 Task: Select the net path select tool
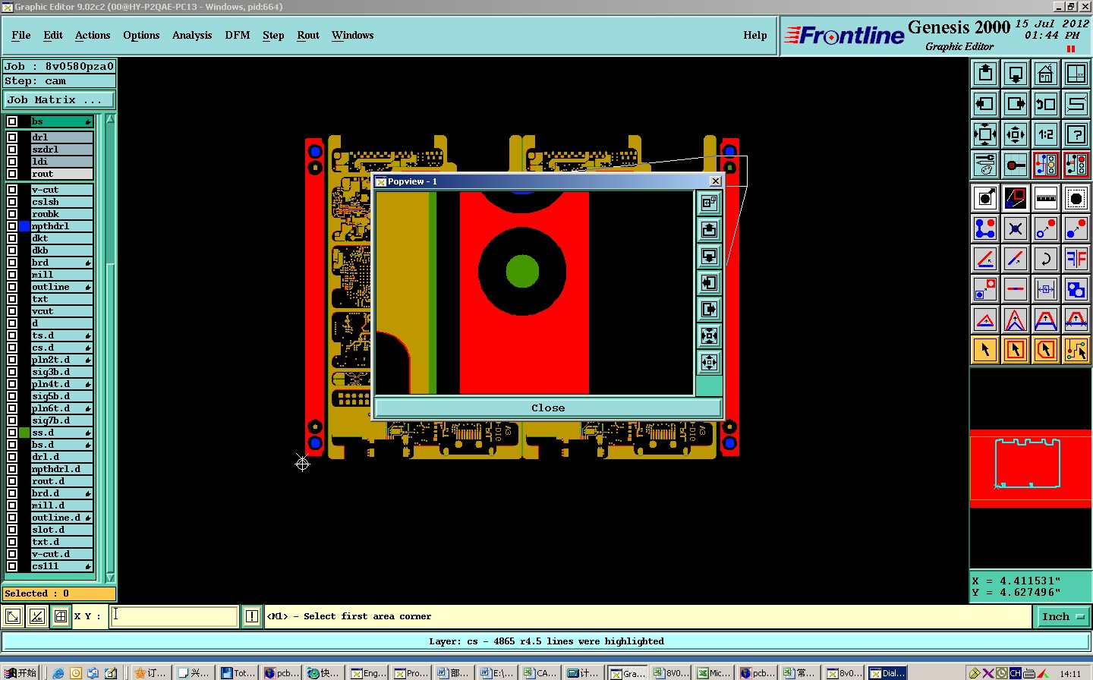(1076, 350)
